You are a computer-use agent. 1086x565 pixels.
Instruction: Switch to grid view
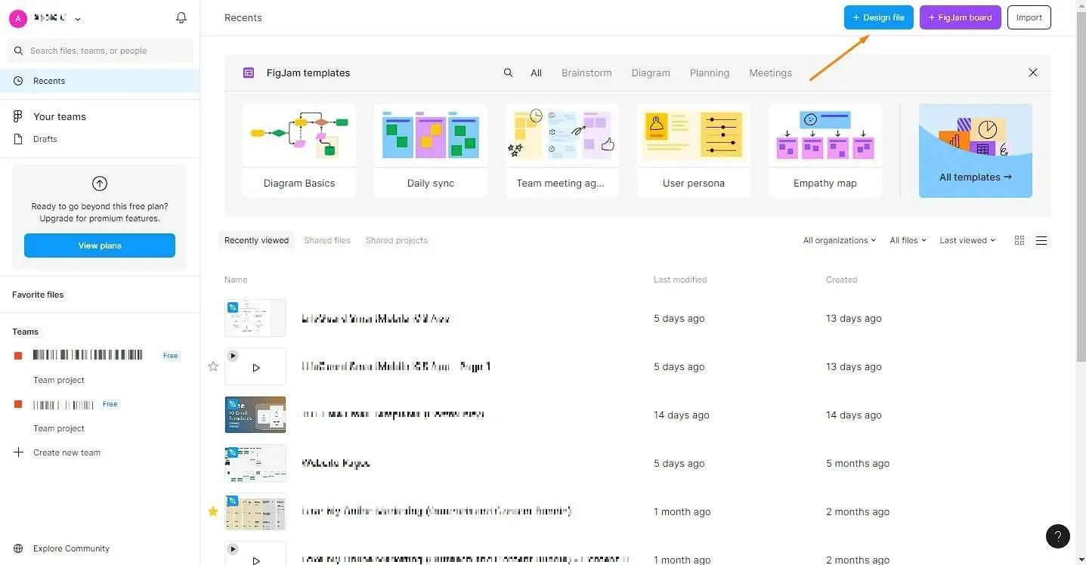(x=1019, y=240)
